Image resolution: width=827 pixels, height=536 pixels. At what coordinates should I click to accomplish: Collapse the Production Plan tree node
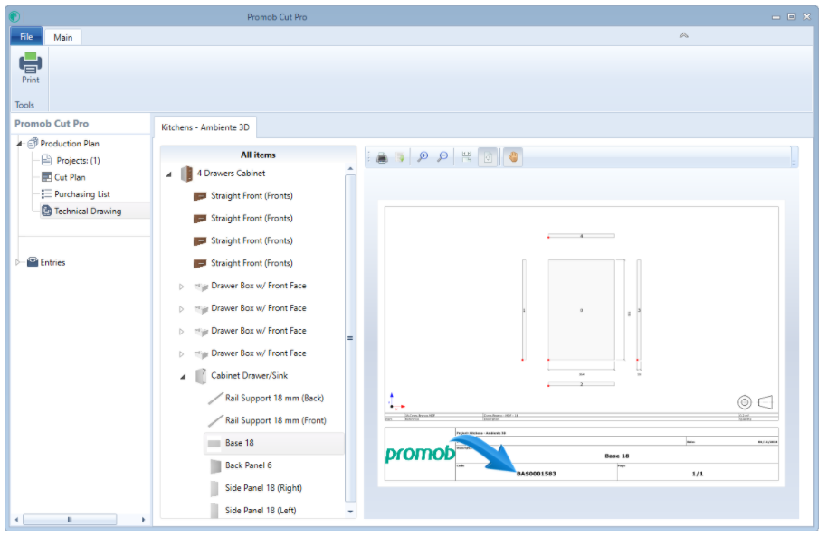(20, 144)
